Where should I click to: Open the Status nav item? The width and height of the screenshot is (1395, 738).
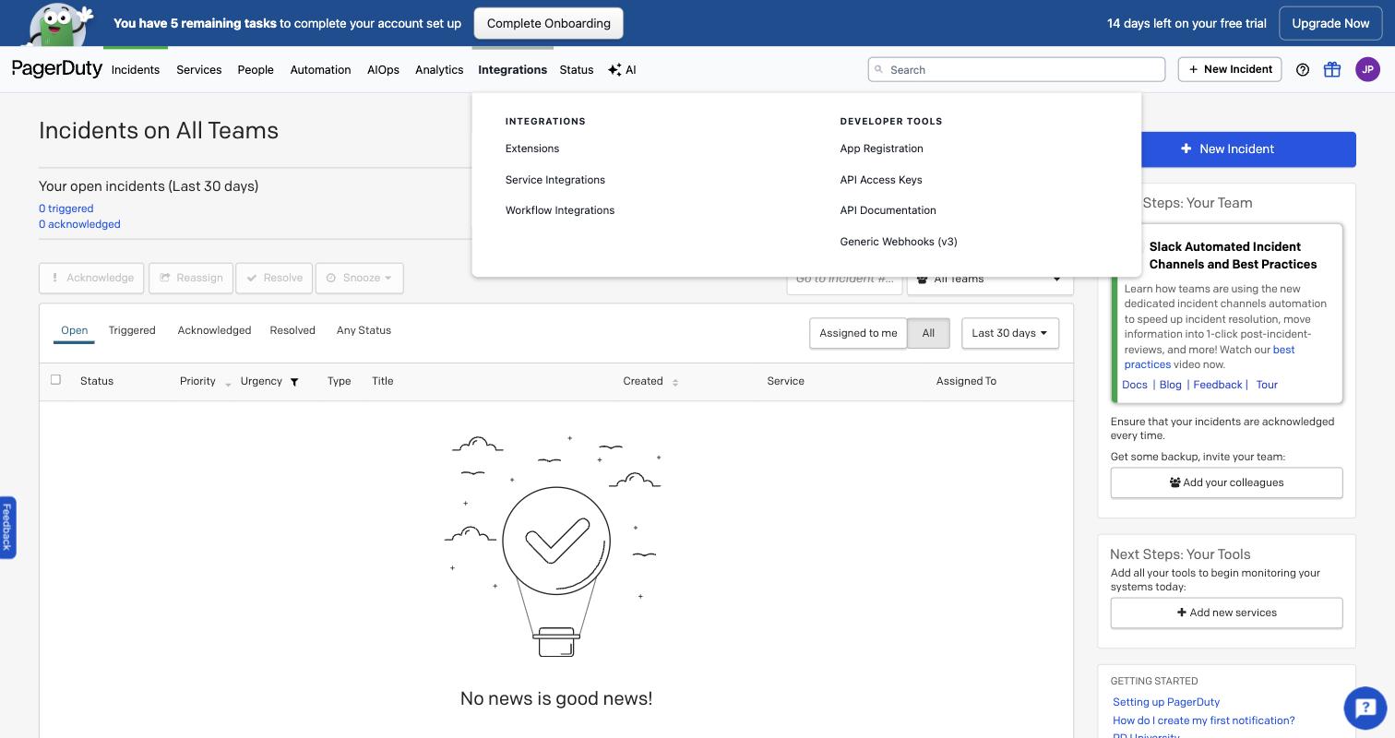click(x=577, y=70)
